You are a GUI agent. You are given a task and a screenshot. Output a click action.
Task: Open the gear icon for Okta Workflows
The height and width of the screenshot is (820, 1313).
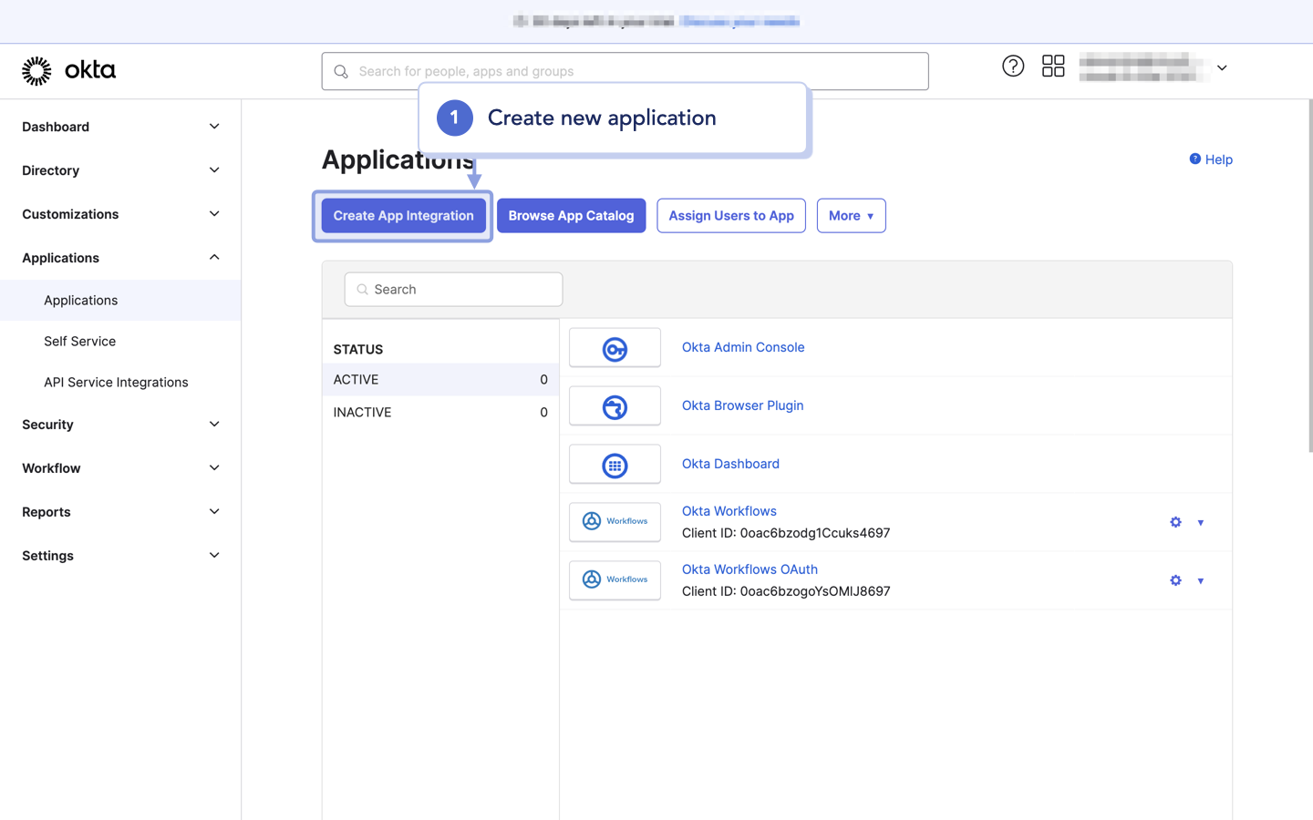point(1175,522)
